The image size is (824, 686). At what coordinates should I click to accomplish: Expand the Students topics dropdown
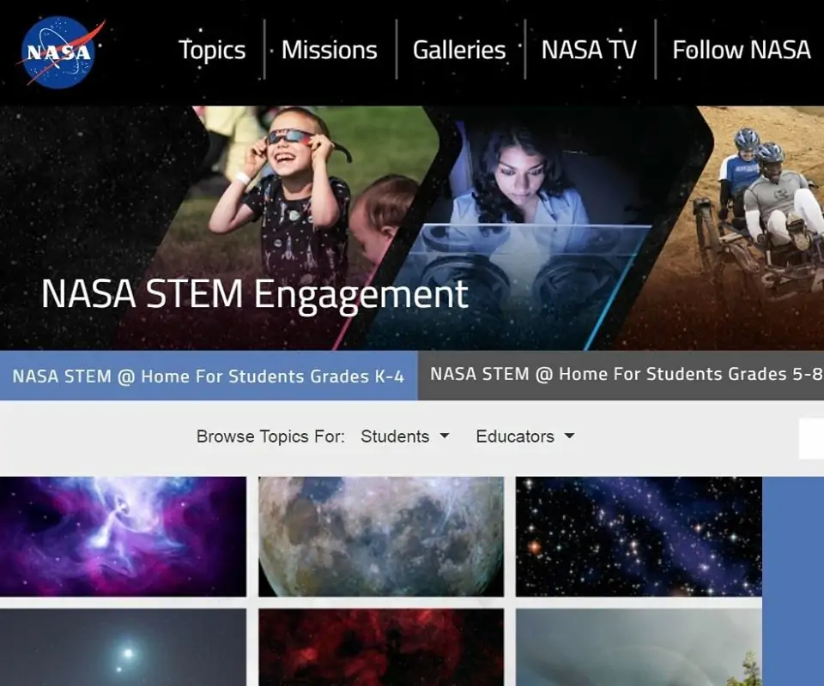(404, 436)
